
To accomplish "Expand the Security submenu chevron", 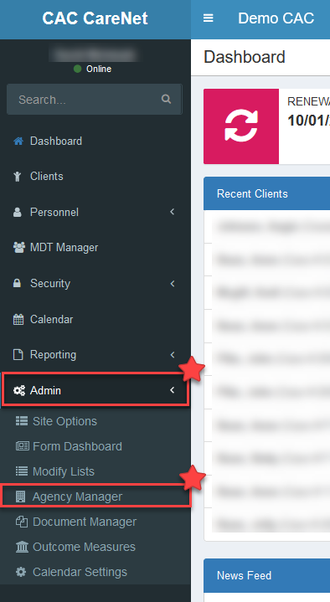I will 173,283.
